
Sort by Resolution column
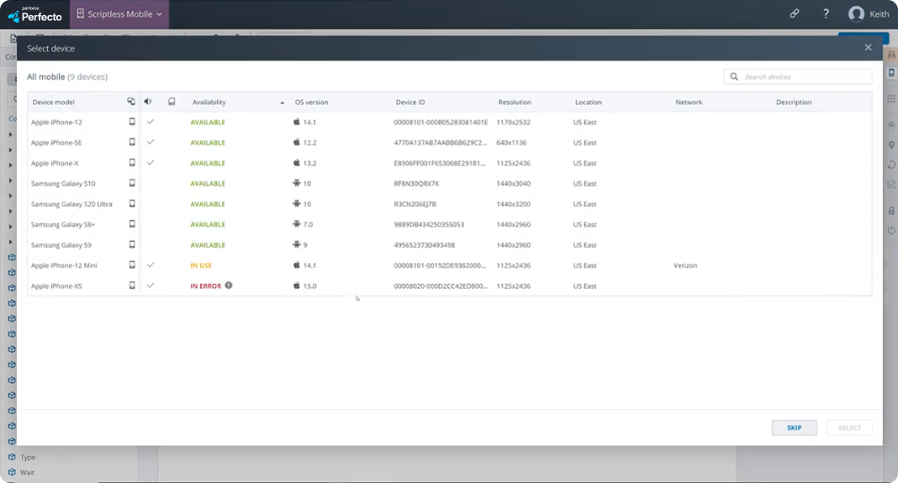point(515,102)
